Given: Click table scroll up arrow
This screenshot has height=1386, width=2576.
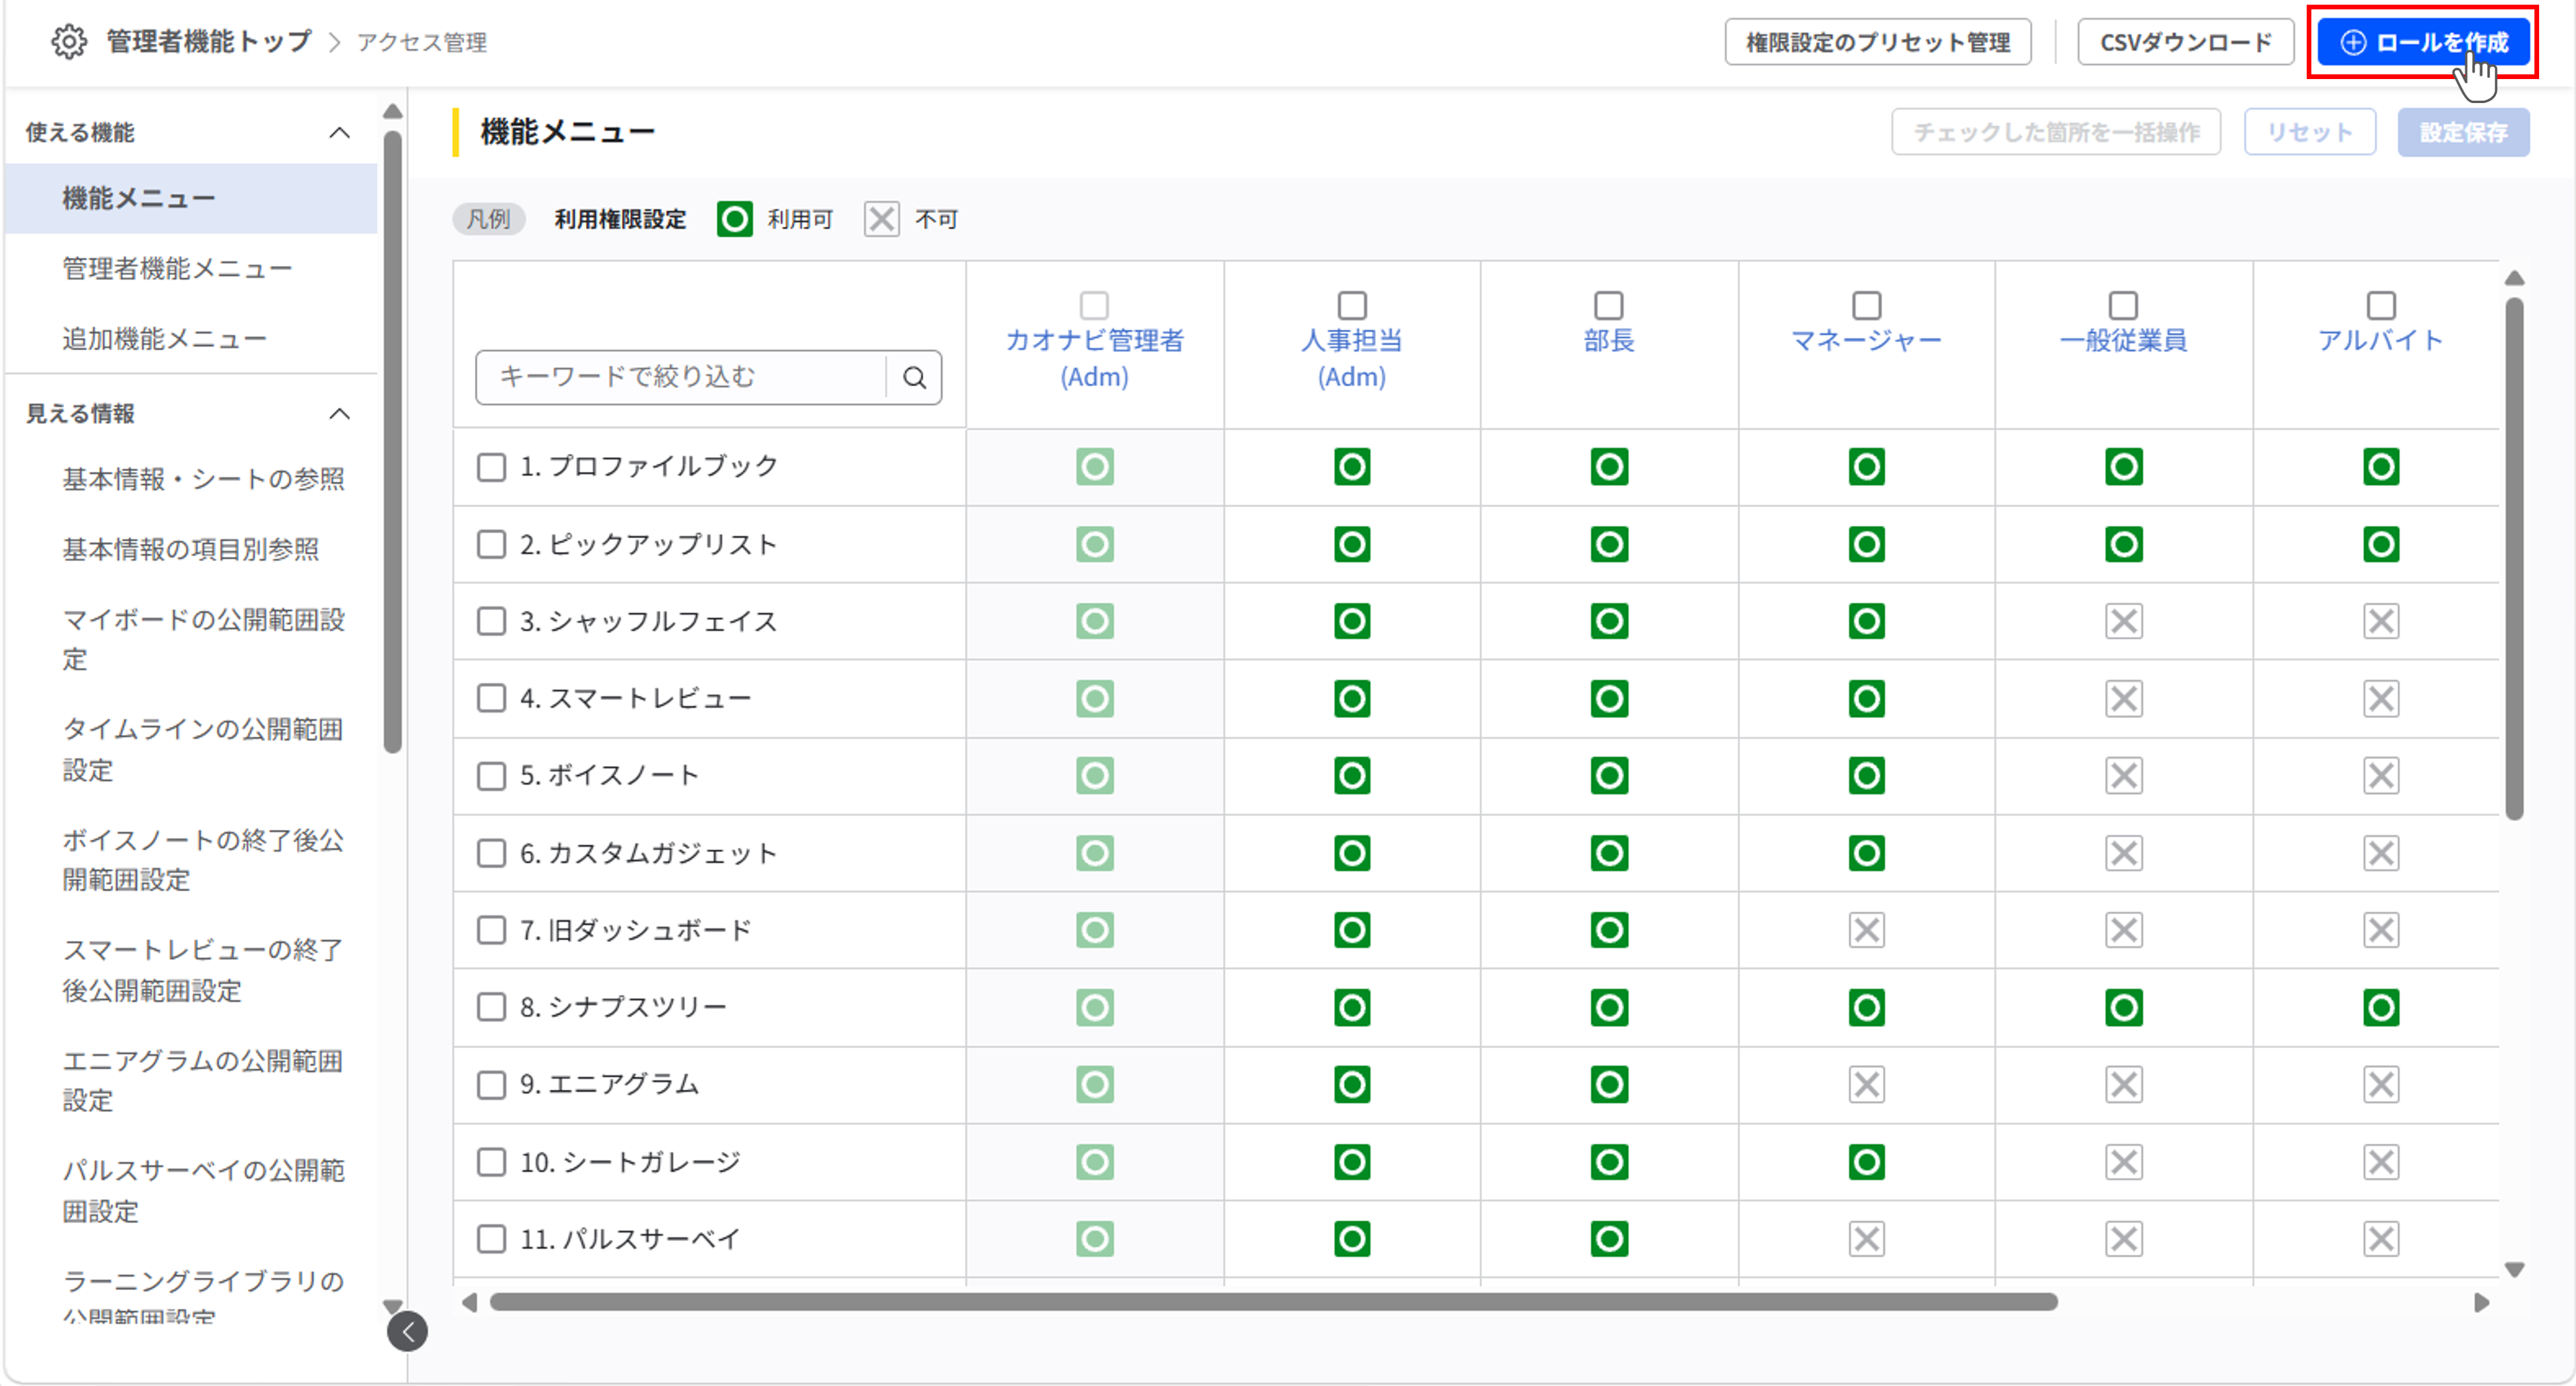Looking at the screenshot, I should click(2514, 278).
